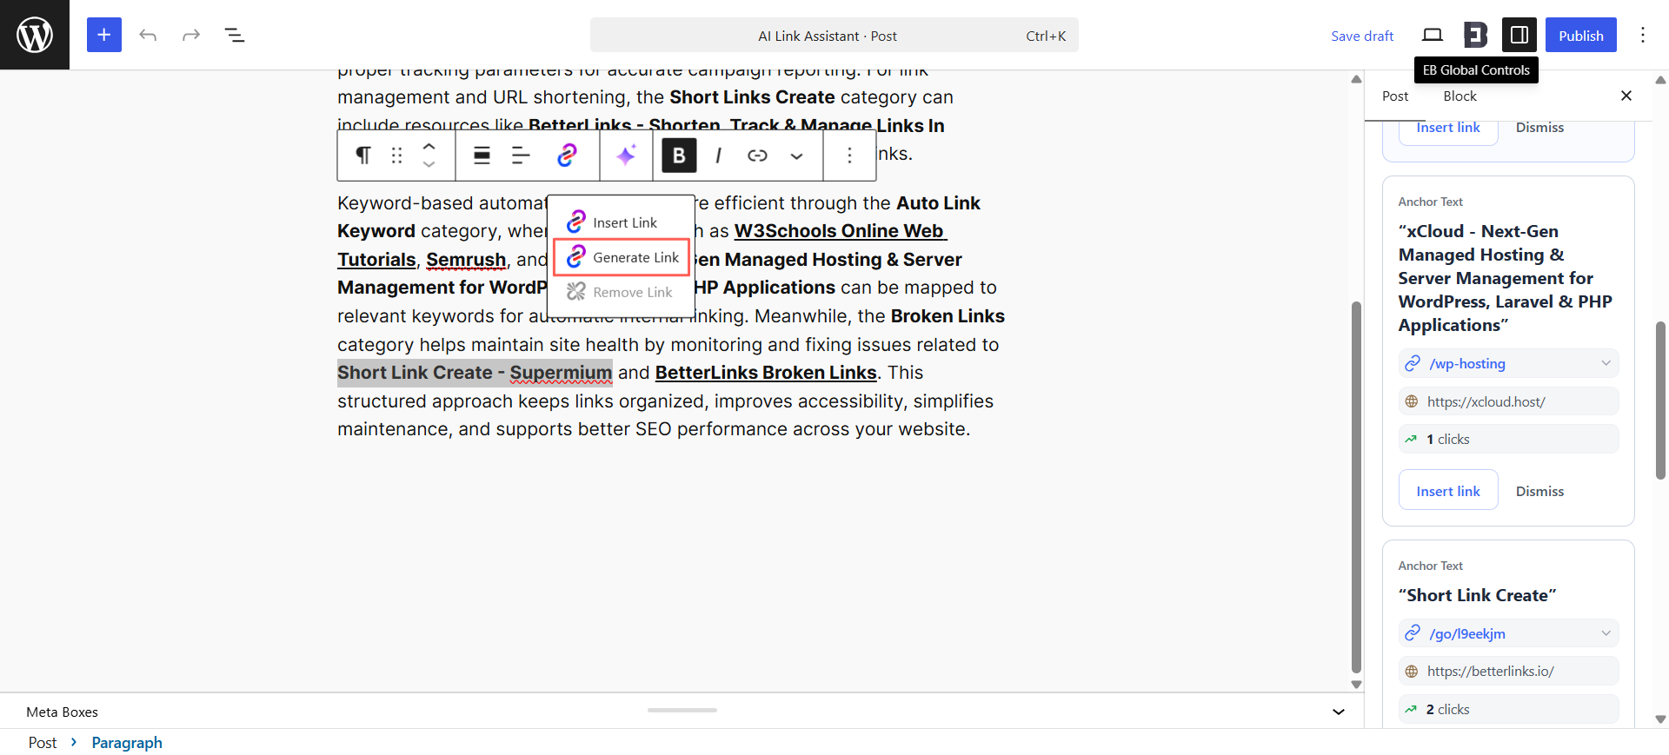The height and width of the screenshot is (755, 1669).
Task: Click the globe icon beside betterlinks.io URL
Action: coord(1412,672)
